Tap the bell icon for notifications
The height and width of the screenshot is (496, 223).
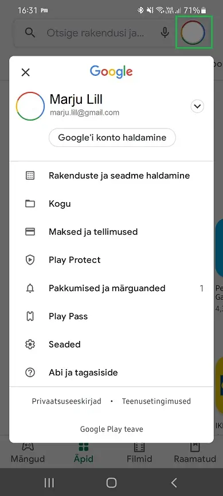[30, 288]
